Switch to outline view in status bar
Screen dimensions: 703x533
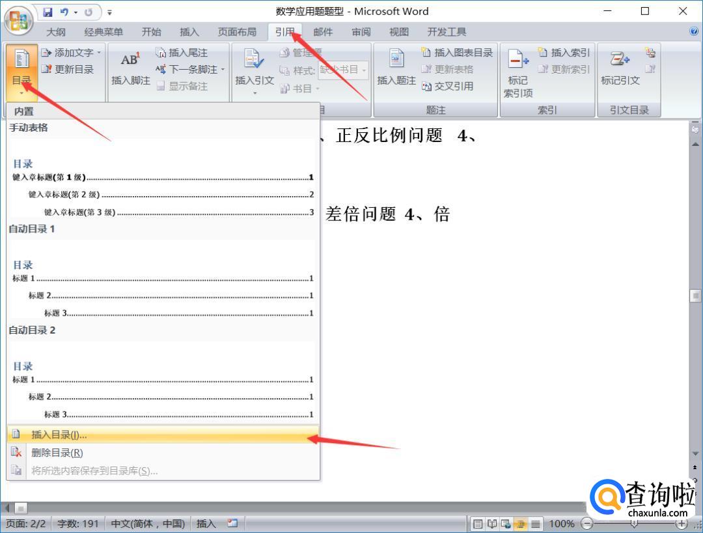[522, 524]
